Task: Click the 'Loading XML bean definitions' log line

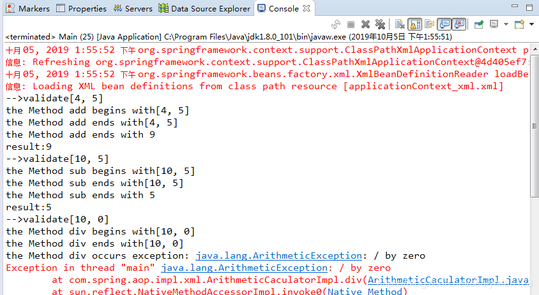Action: [254, 86]
